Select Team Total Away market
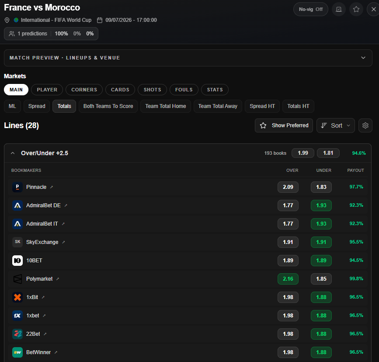 click(218, 106)
